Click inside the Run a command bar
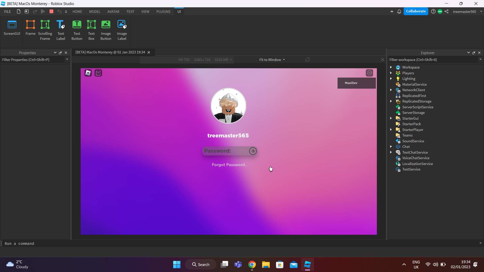The image size is (484, 272). 101,244
